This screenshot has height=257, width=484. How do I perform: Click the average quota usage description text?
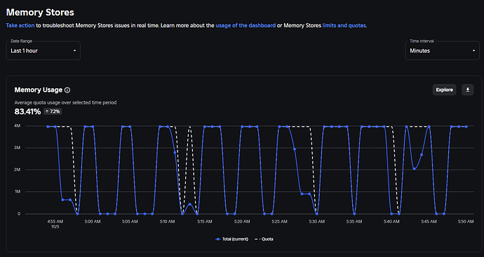[65, 103]
